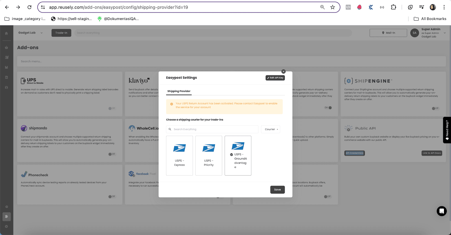This screenshot has width=451, height=235.
Task: Click the lightning leaf performance icon
Action: pos(410,7)
